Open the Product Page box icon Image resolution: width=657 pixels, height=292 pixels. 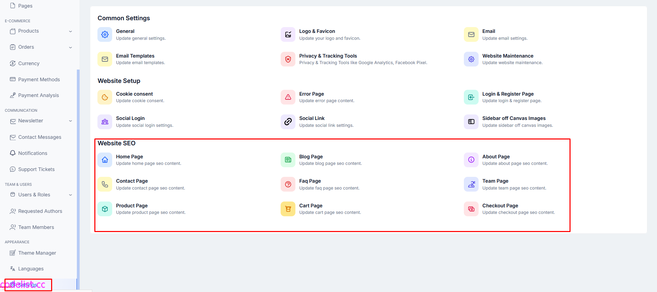(105, 209)
